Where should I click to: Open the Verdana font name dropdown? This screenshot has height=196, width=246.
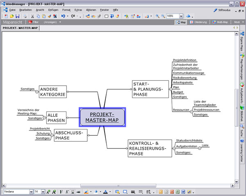pyautogui.click(x=31, y=191)
